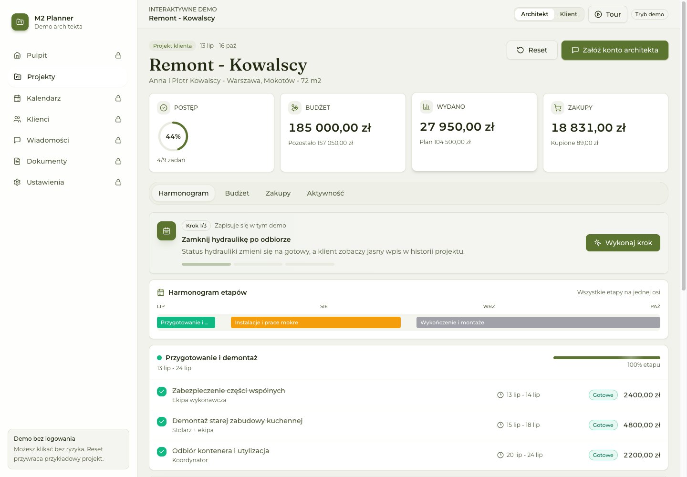Image resolution: width=687 pixels, height=477 pixels.
Task: Click the green calendar icon in step panel
Action: [167, 231]
